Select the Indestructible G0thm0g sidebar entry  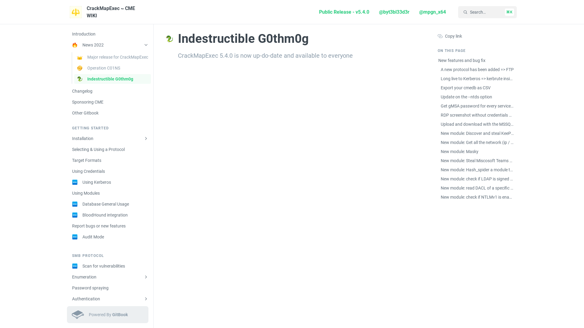pos(110,79)
